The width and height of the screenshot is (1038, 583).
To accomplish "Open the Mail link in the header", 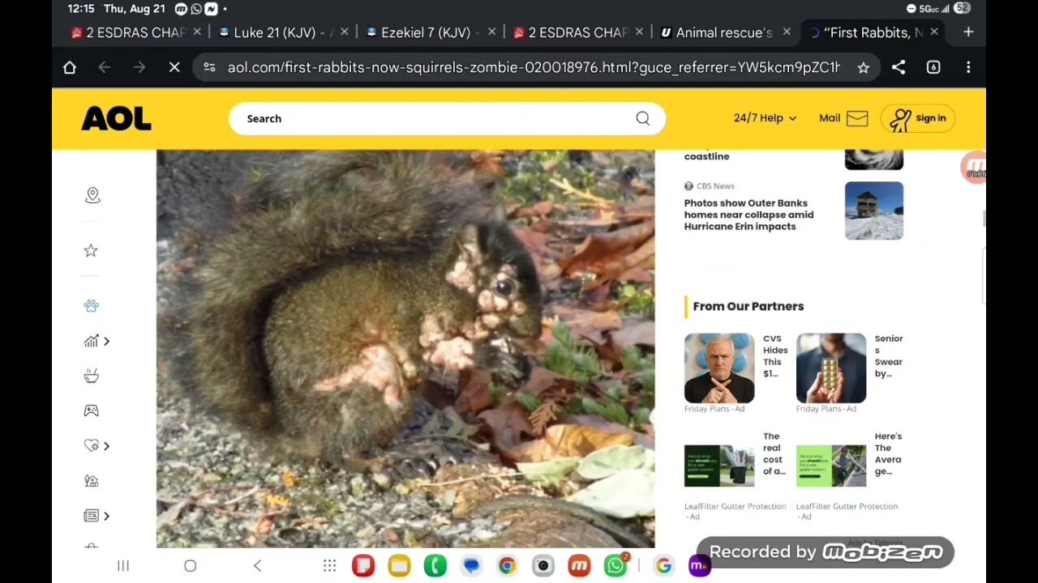I will click(830, 118).
